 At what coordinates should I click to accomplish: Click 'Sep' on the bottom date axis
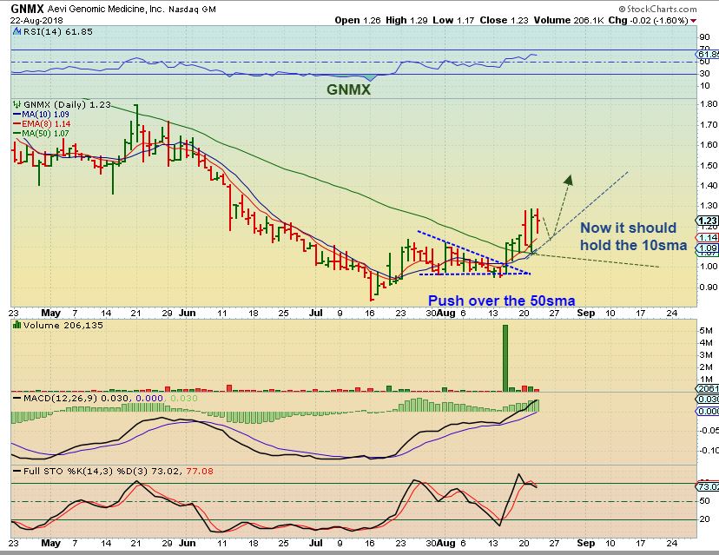click(586, 543)
